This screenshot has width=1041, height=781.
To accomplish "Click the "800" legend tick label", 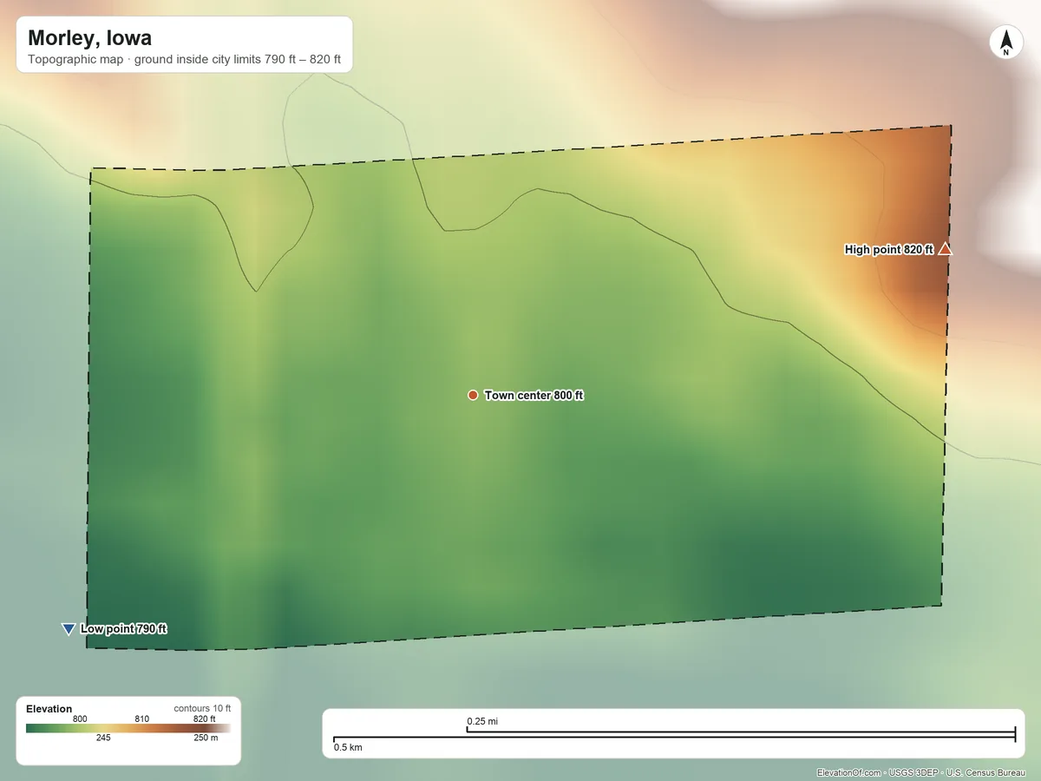I will [80, 719].
